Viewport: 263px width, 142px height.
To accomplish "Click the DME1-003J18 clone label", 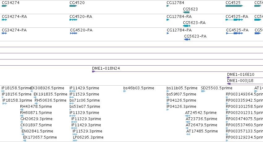I will tap(240, 81).
